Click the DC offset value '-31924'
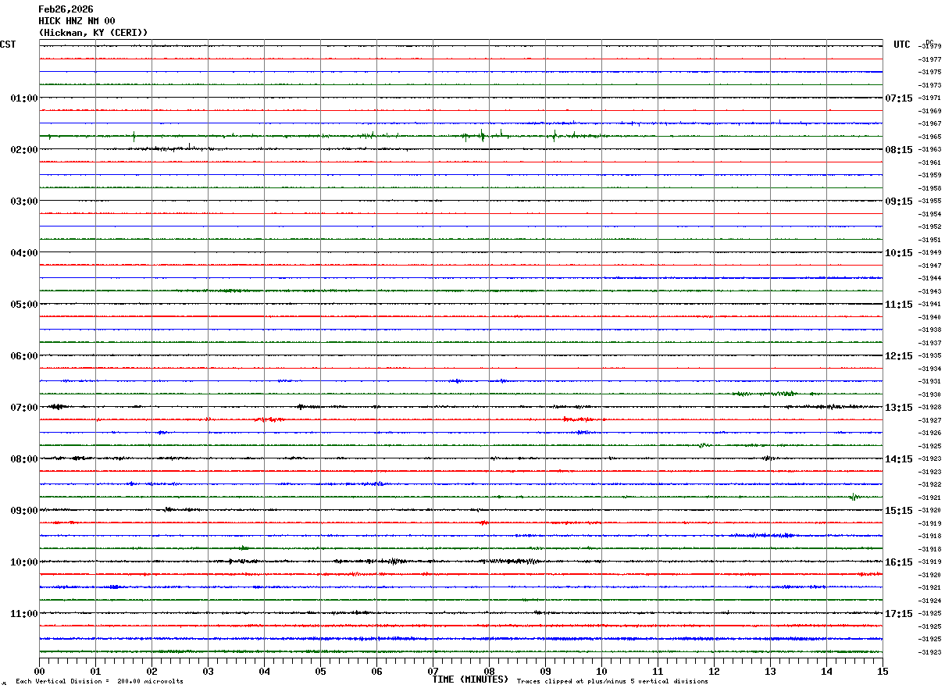945x692 pixels. pos(930,601)
